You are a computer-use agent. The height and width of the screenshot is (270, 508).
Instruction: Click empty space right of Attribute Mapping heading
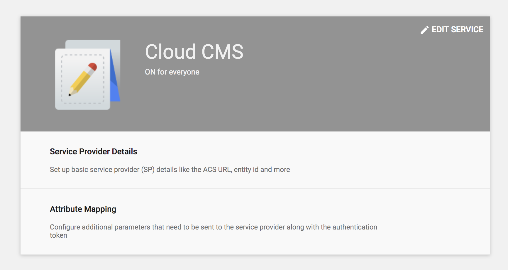tap(293, 209)
